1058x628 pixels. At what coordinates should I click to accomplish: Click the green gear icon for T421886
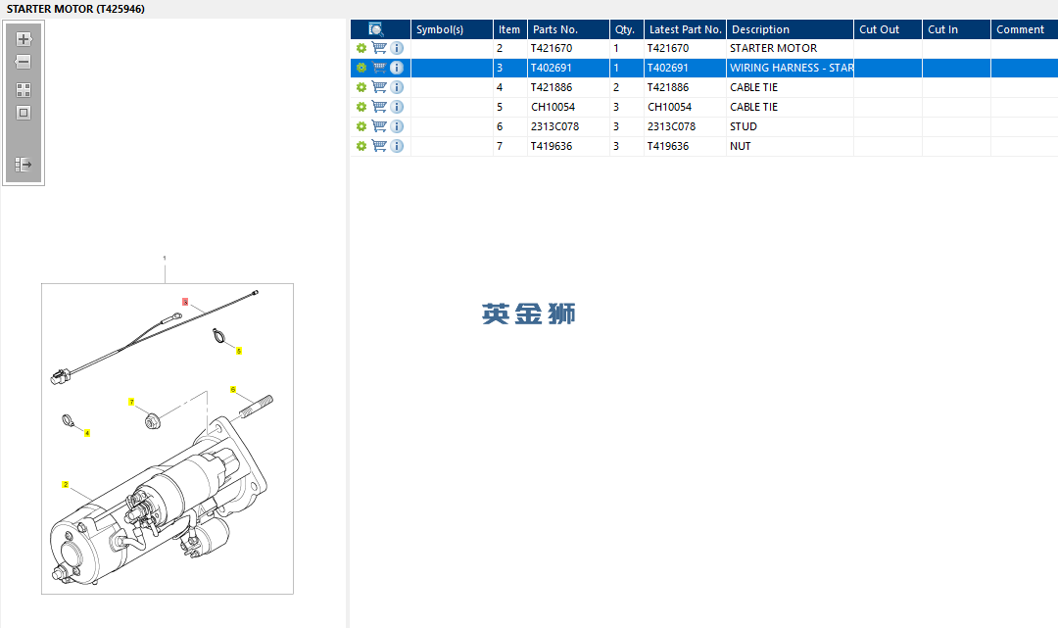361,87
